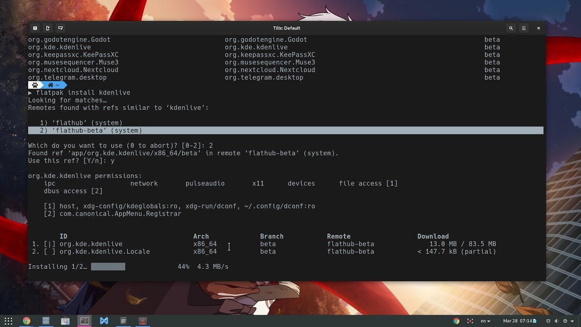The image size is (581, 327).
Task: Click the screen recording tray indicator
Action: tap(470, 321)
